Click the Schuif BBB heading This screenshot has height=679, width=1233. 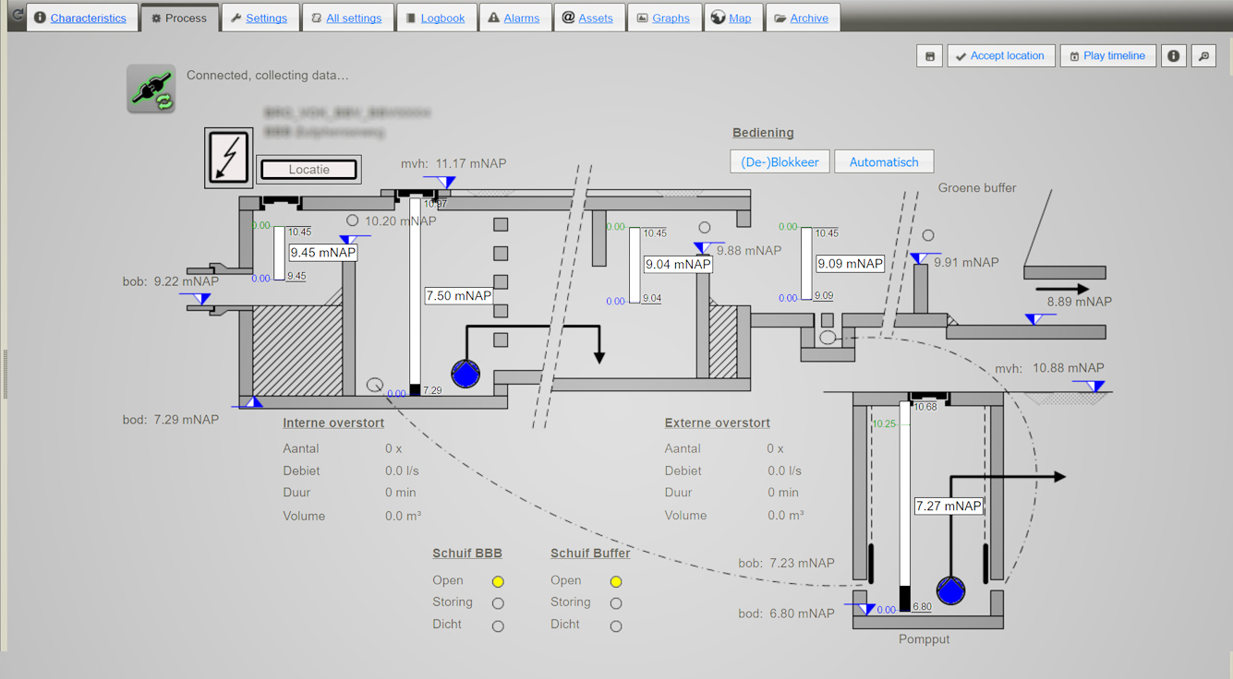[467, 554]
